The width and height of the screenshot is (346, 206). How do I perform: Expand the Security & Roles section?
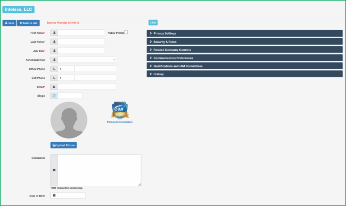click(245, 42)
